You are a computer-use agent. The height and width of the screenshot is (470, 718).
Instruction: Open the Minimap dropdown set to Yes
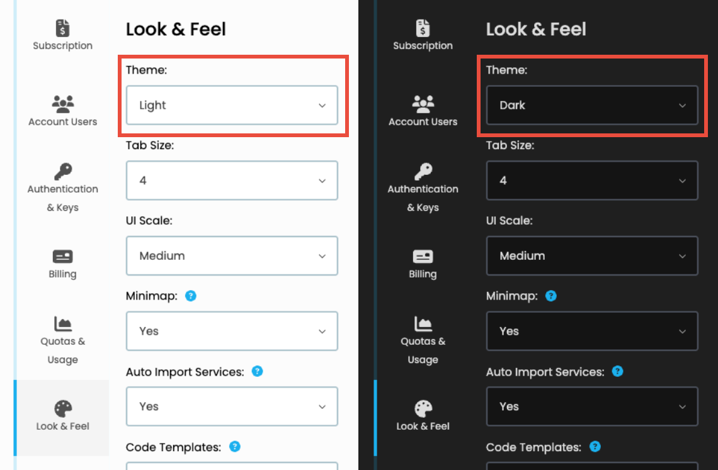[232, 331]
